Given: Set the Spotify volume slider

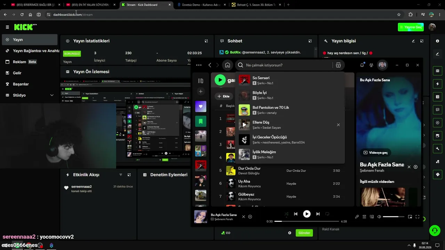Looking at the screenshot, I should pyautogui.click(x=394, y=217).
